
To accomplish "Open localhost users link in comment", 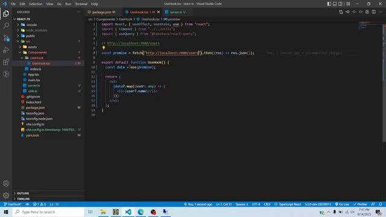I will [133, 43].
